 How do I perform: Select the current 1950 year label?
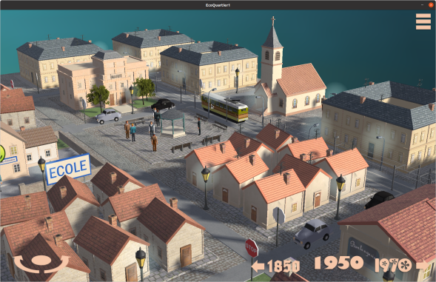tap(339, 263)
